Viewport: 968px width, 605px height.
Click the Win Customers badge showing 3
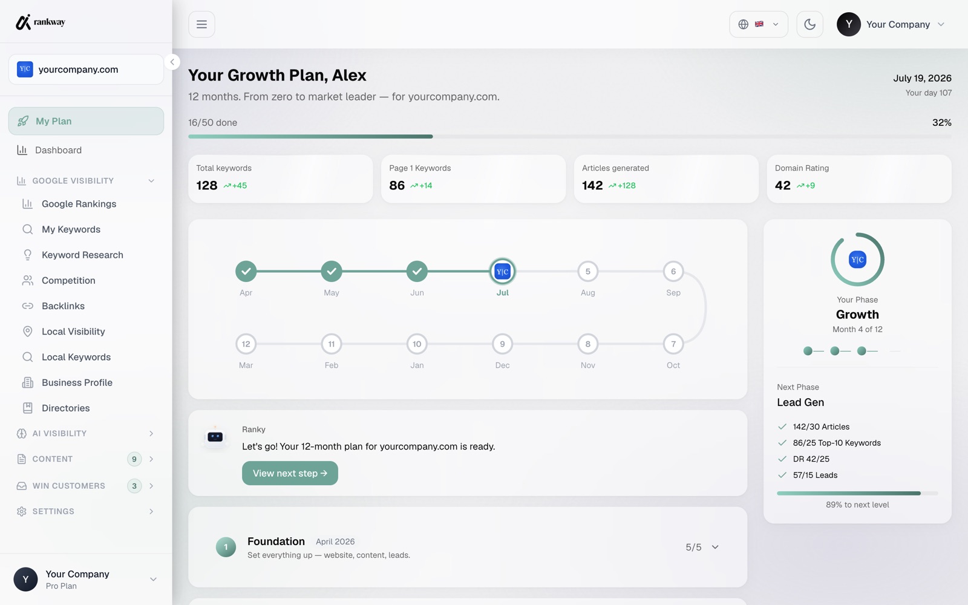click(x=134, y=486)
